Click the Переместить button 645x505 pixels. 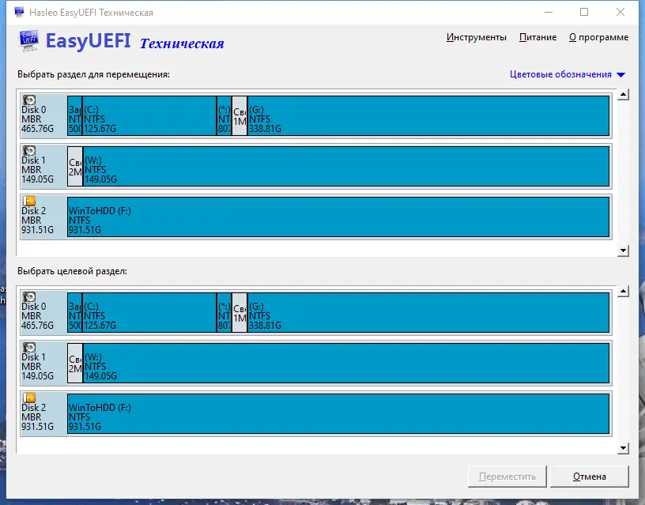tap(507, 477)
